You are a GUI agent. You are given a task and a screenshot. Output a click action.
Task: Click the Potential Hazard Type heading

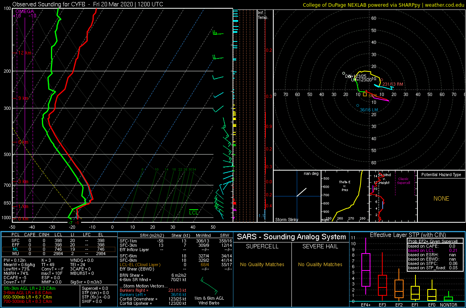click(441, 175)
